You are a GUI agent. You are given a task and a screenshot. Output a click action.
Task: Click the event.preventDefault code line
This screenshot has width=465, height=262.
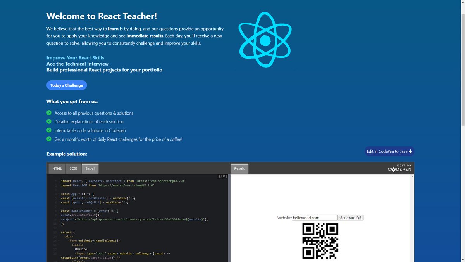(81, 215)
